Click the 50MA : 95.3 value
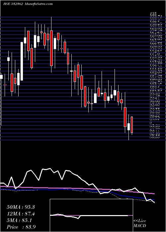 click(x=21, y=207)
